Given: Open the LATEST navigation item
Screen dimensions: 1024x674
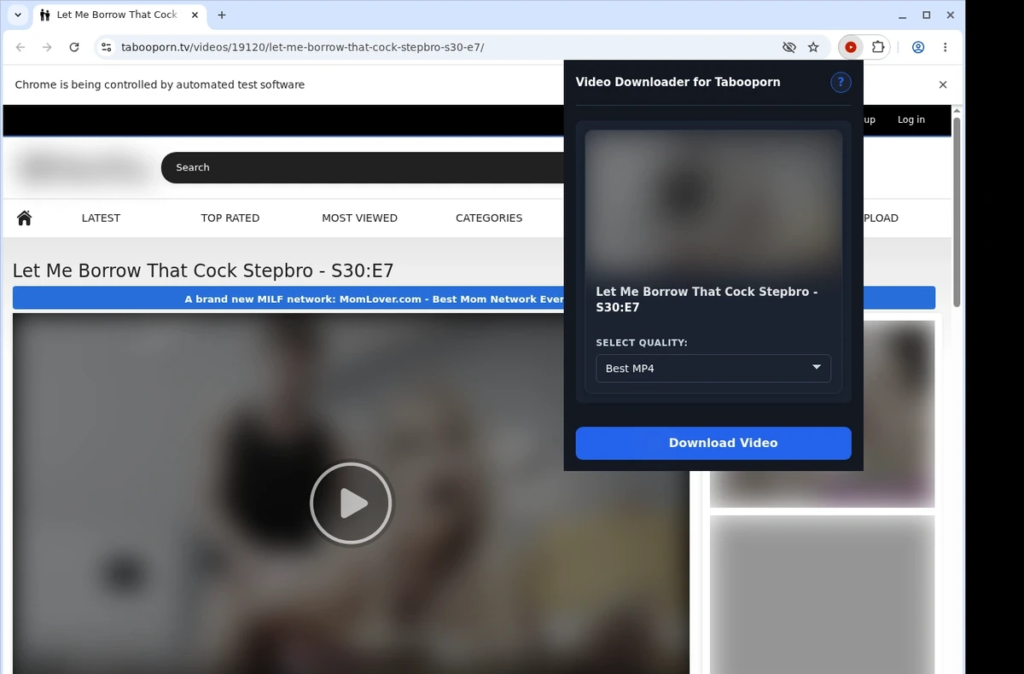Looking at the screenshot, I should click(x=101, y=218).
